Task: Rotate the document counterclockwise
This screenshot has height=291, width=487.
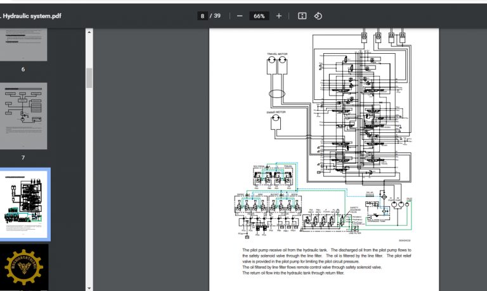Action: 318,16
